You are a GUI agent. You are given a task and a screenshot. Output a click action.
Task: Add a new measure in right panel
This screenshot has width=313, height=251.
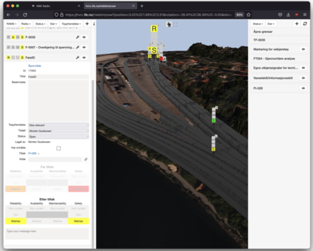(297, 24)
